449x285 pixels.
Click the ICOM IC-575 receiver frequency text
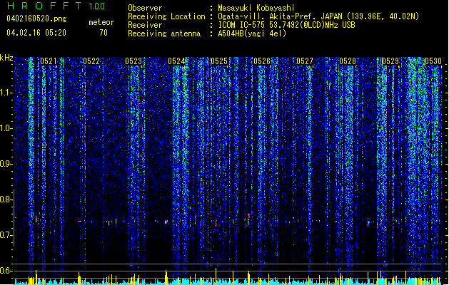click(x=286, y=25)
